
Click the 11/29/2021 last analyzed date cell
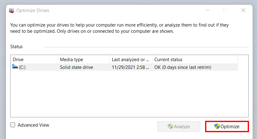point(130,67)
